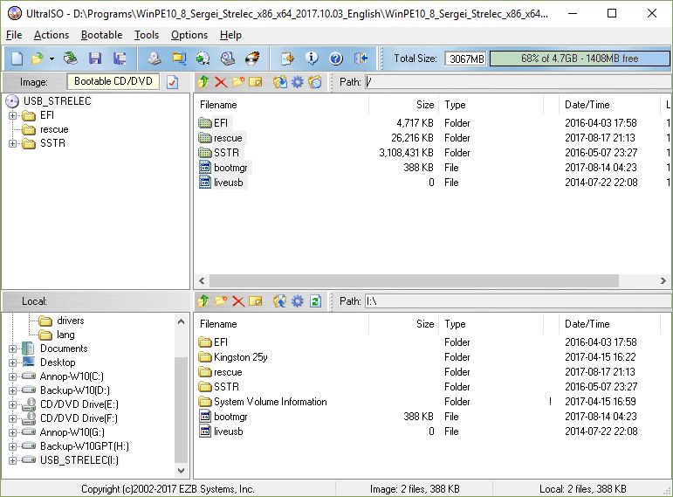Select USB_STRELEC root in the image tree
This screenshot has height=497, width=673.
[57, 101]
